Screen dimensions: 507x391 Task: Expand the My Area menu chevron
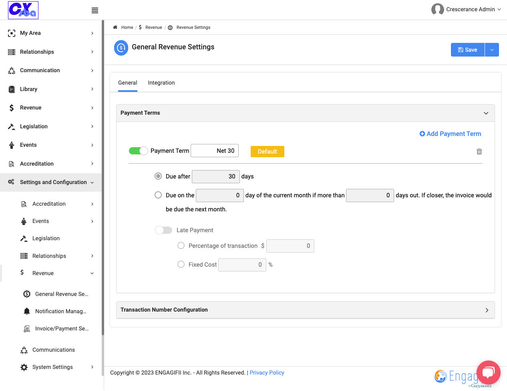pyautogui.click(x=93, y=33)
